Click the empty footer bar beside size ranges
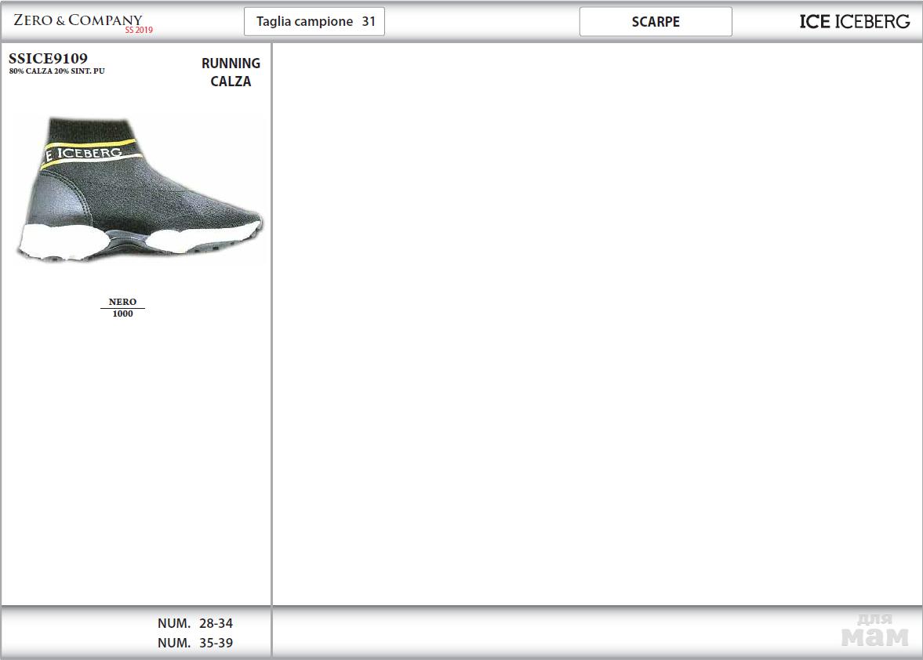The image size is (923, 660). 549,632
